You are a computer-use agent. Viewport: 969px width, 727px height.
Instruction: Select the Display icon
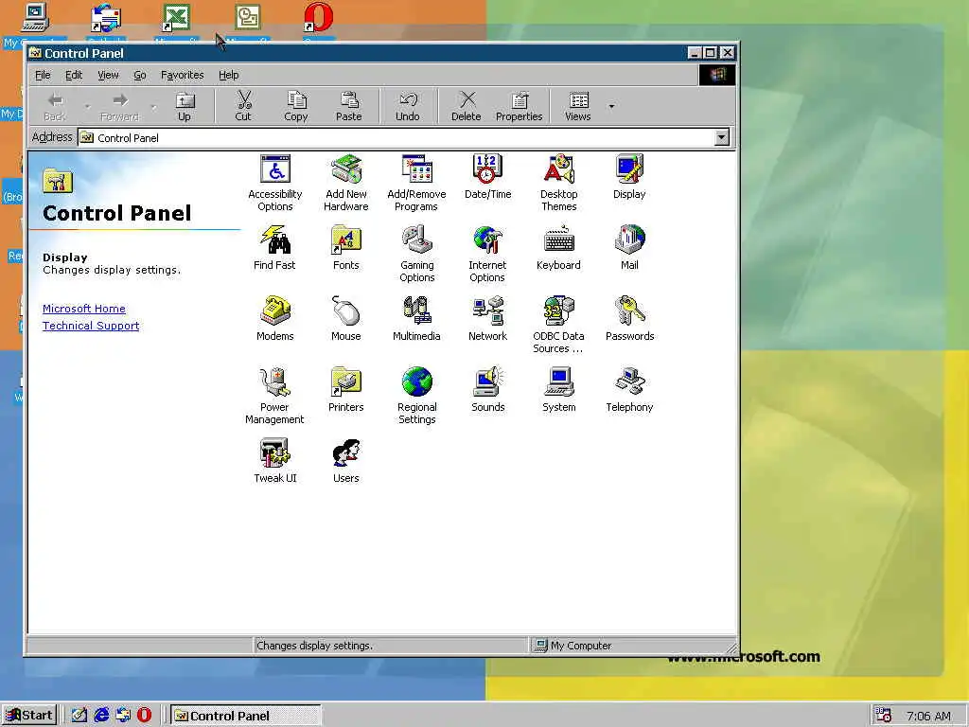[629, 177]
